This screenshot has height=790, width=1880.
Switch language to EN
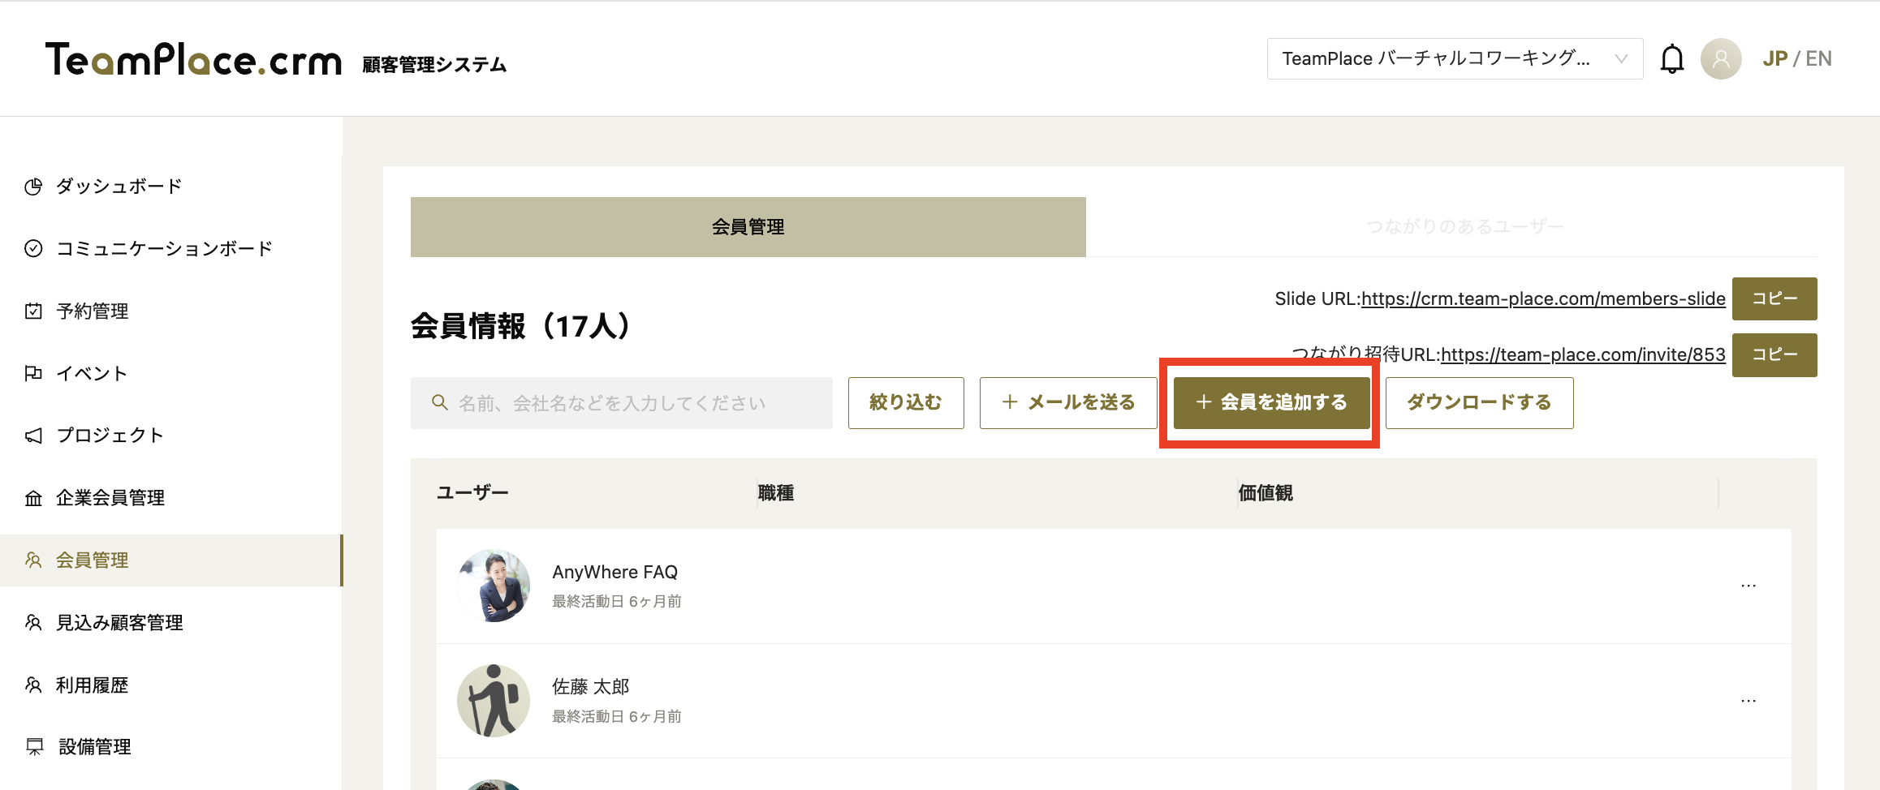1818,58
